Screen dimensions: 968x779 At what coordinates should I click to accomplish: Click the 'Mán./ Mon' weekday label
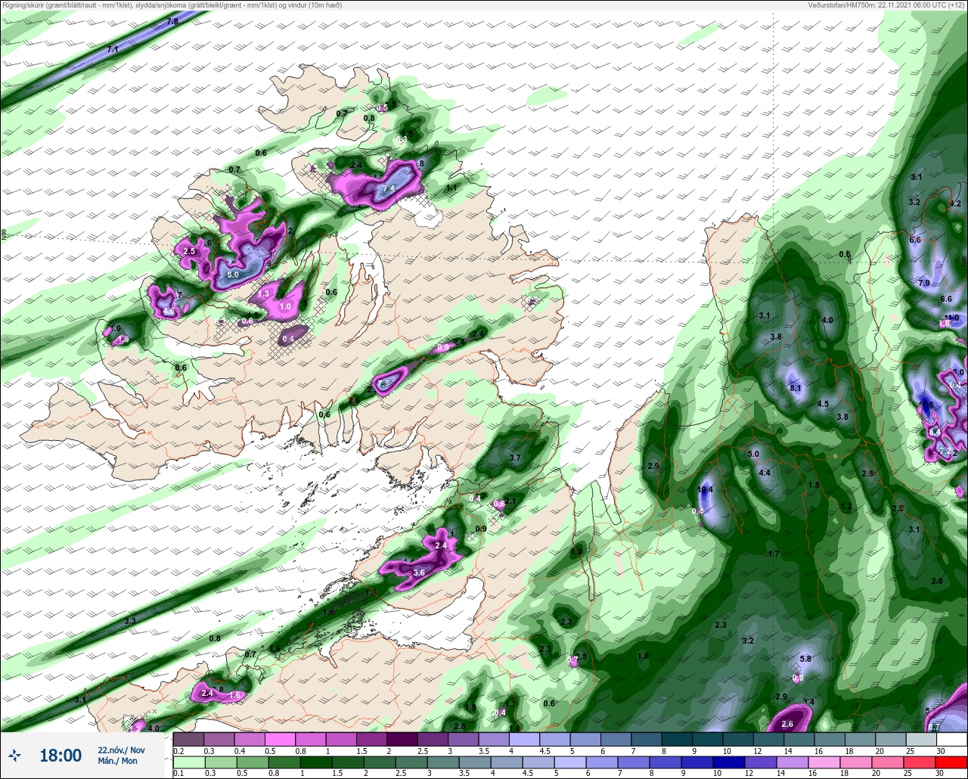(117, 761)
